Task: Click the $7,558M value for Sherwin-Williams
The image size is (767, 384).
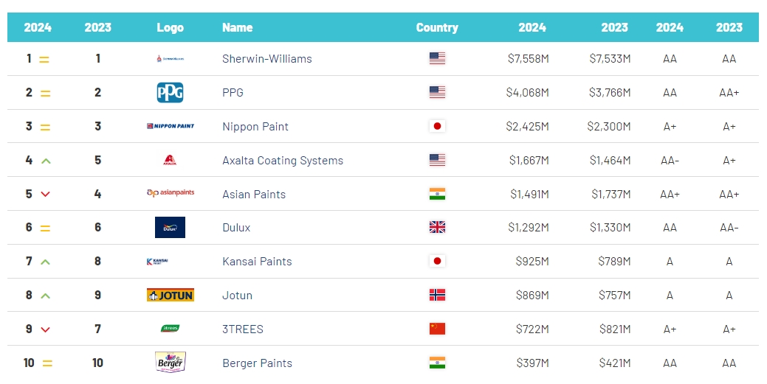Action: (x=529, y=59)
